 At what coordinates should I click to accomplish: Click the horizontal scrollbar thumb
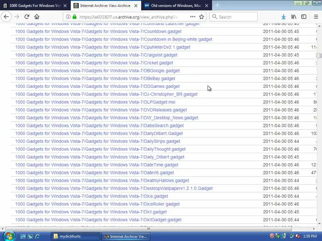tap(149, 229)
